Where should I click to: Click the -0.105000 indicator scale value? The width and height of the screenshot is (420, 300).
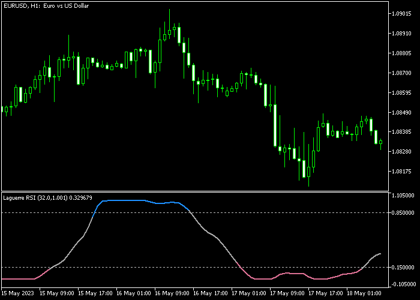403,284
